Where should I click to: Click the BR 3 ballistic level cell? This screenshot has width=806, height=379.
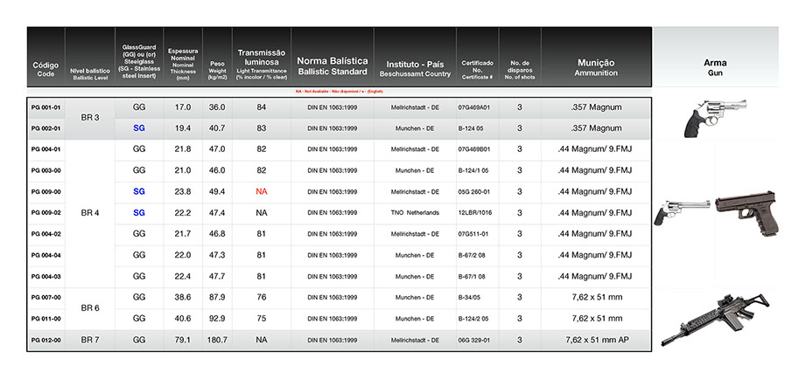click(90, 117)
